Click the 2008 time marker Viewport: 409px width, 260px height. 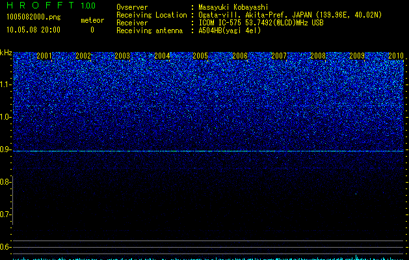tap(318, 56)
